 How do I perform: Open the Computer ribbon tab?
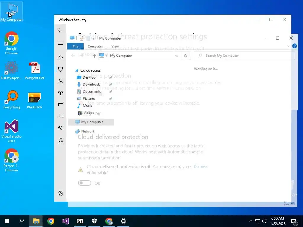95,46
